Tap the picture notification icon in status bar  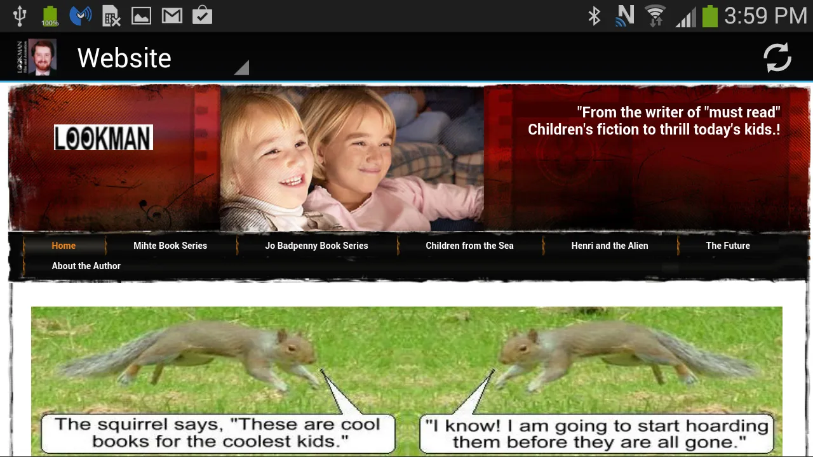(x=141, y=15)
